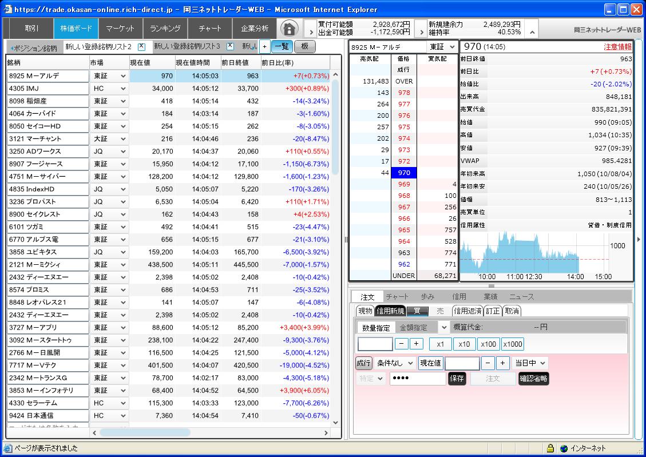The image size is (646, 457).
Task: Close the 新しい登録銘柄リスト2 tab
Action: point(142,46)
